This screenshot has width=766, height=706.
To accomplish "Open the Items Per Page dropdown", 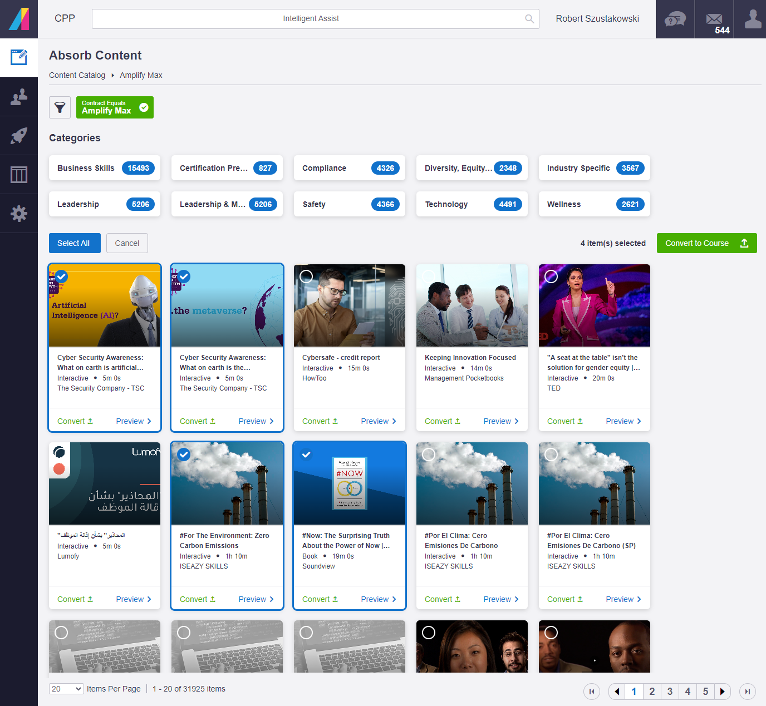I will tap(66, 689).
